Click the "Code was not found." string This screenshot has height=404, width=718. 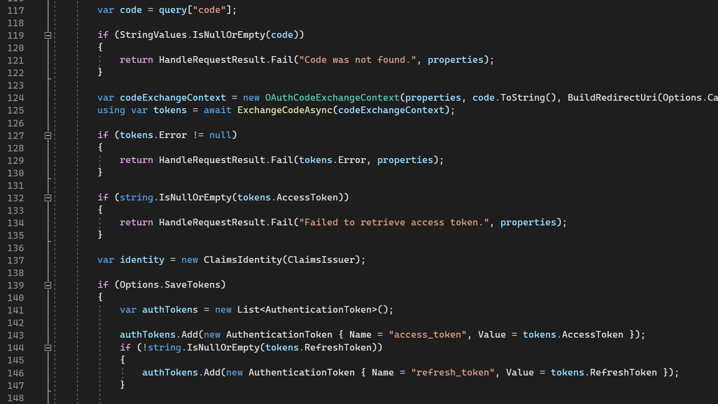358,60
